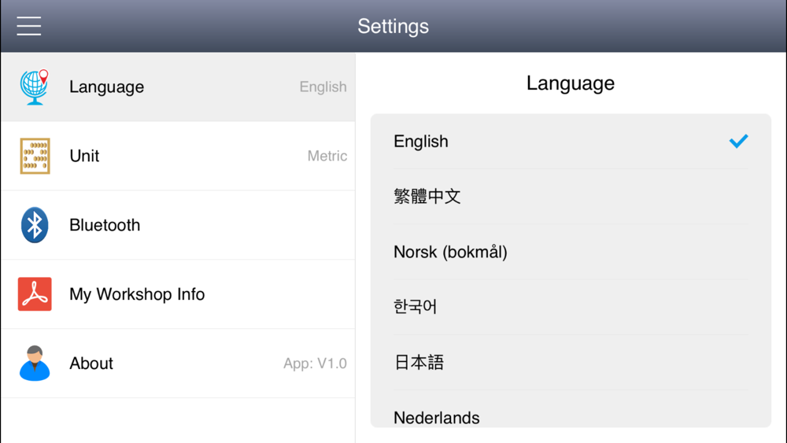Select Norsk (bokmål) language
This screenshot has height=443, width=787.
coord(571,252)
